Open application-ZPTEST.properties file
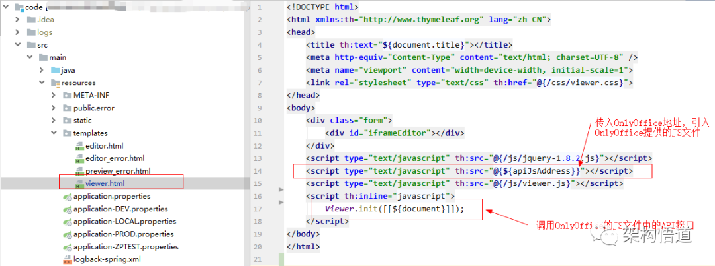This screenshot has width=715, height=266. click(x=126, y=247)
